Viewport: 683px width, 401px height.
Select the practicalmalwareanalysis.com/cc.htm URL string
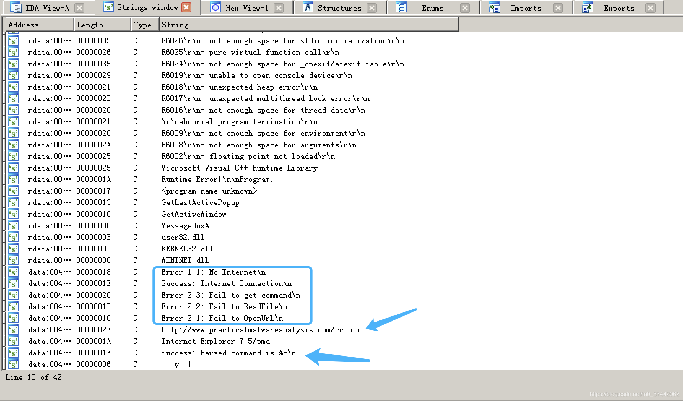(261, 330)
